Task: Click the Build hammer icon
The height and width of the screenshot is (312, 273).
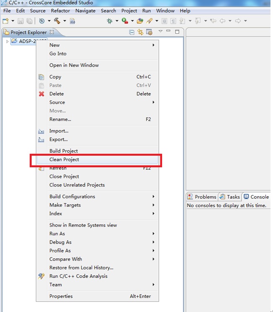Action: point(57,21)
